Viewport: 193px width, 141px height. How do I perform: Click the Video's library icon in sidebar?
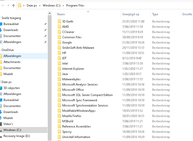pyautogui.click(x=1, y=124)
